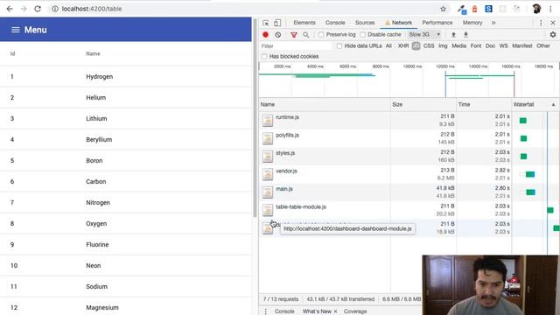560x315 pixels.
Task: Filter requests by Font
Action: pos(476,46)
